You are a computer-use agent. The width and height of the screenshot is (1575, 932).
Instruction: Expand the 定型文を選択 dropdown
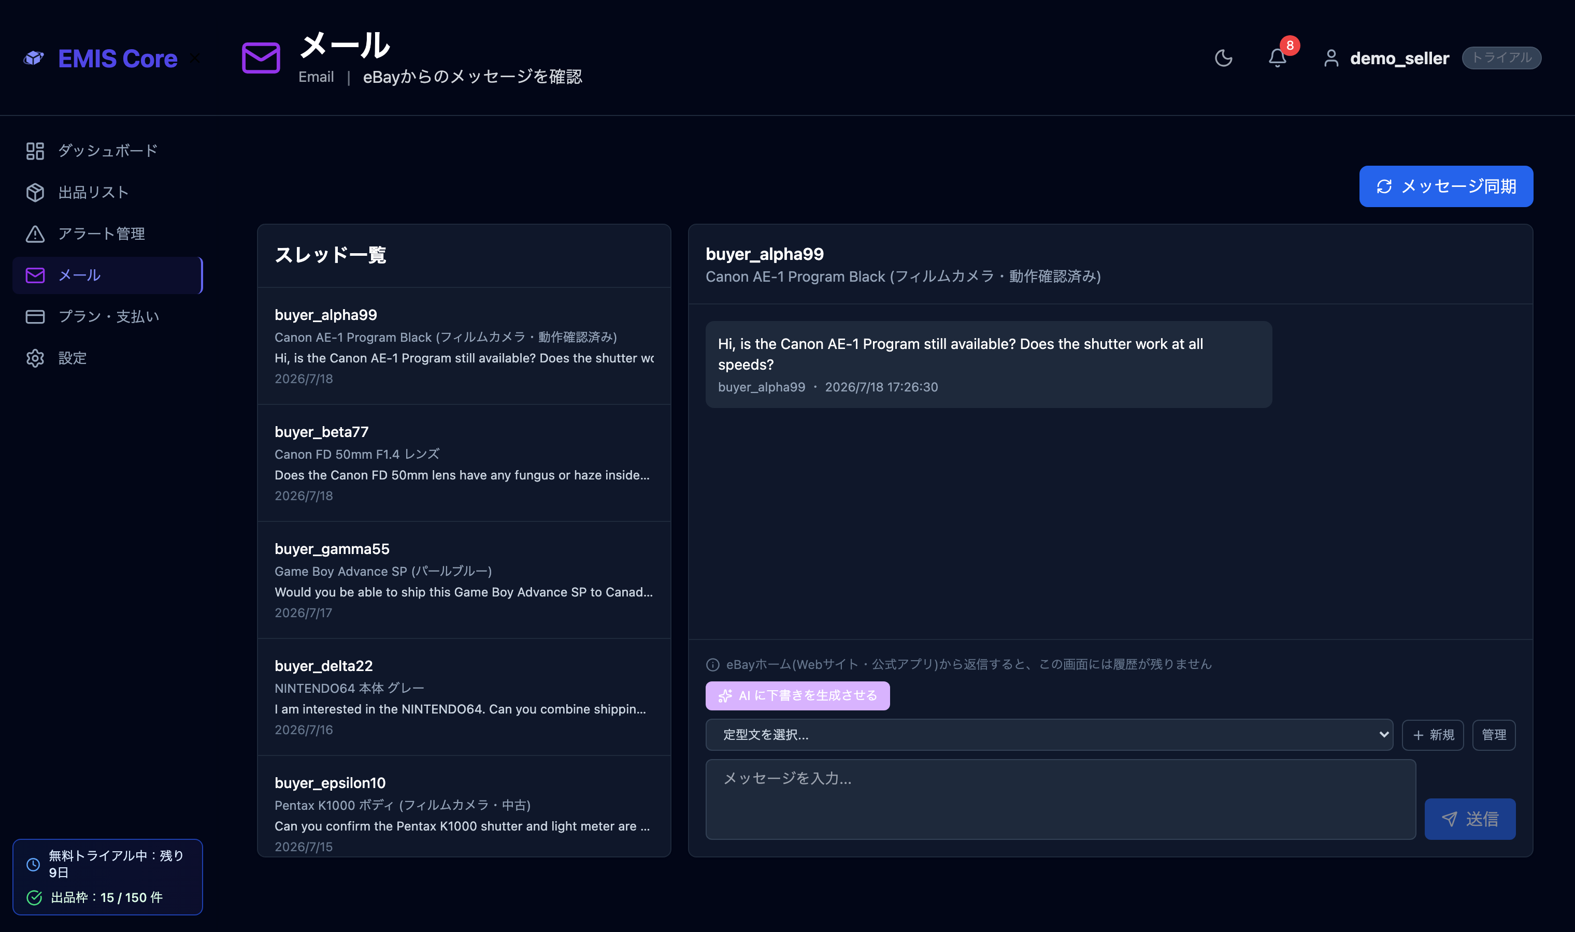point(1049,735)
